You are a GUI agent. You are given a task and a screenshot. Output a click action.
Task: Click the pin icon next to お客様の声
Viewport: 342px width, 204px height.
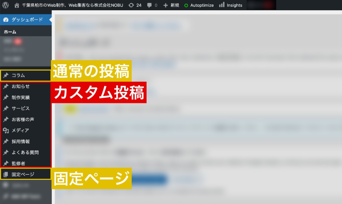pyautogui.click(x=6, y=120)
